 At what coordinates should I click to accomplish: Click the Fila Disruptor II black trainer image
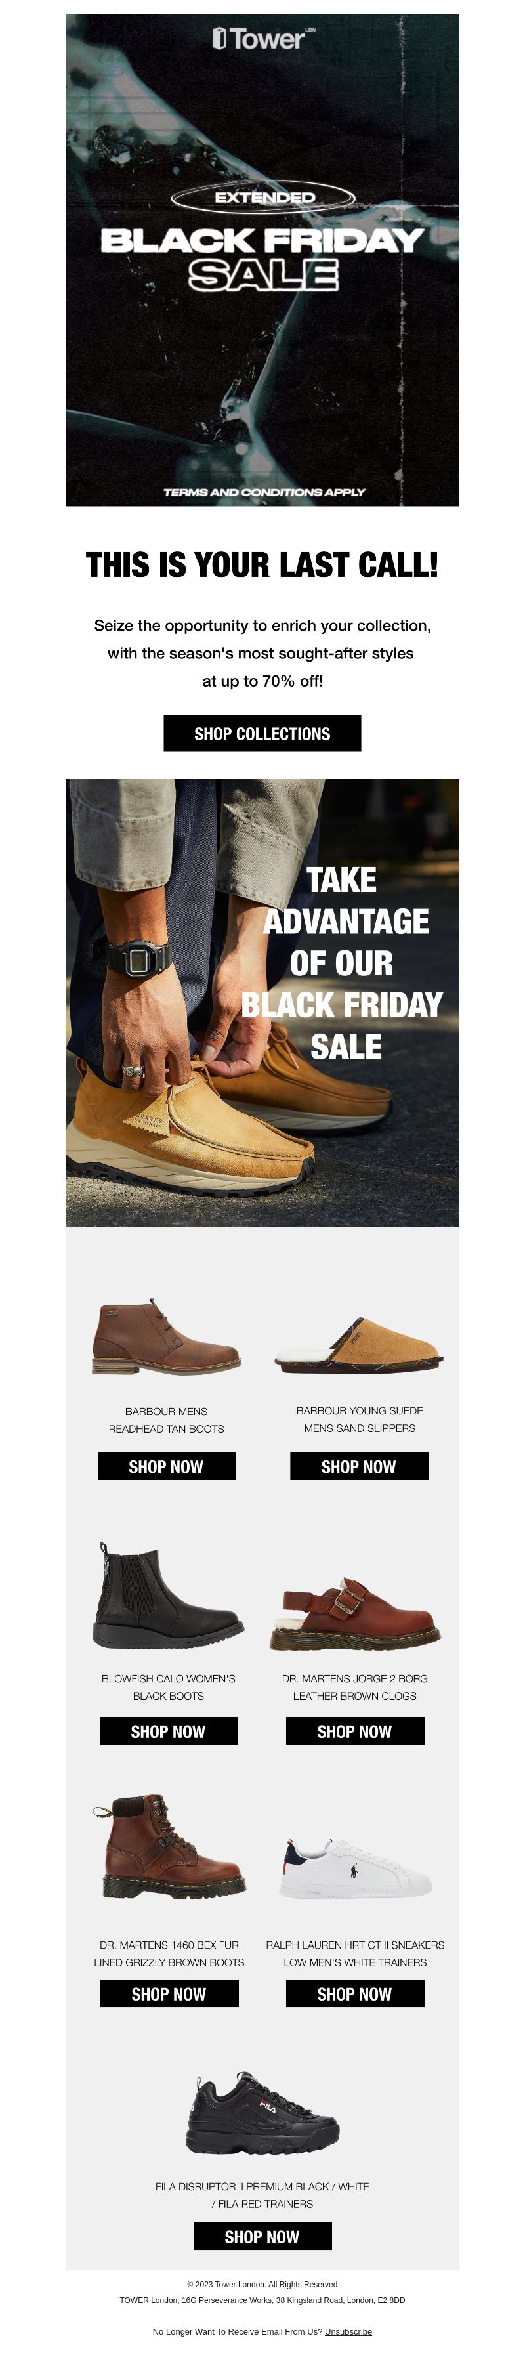coord(262,2113)
